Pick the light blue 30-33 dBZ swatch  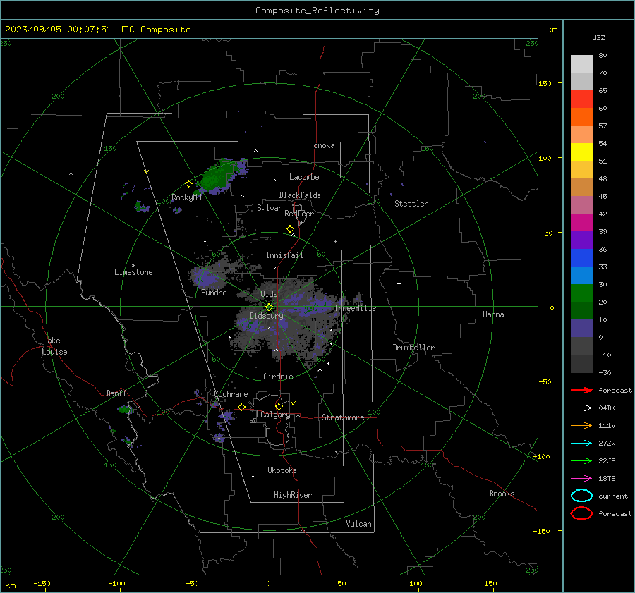click(x=581, y=275)
